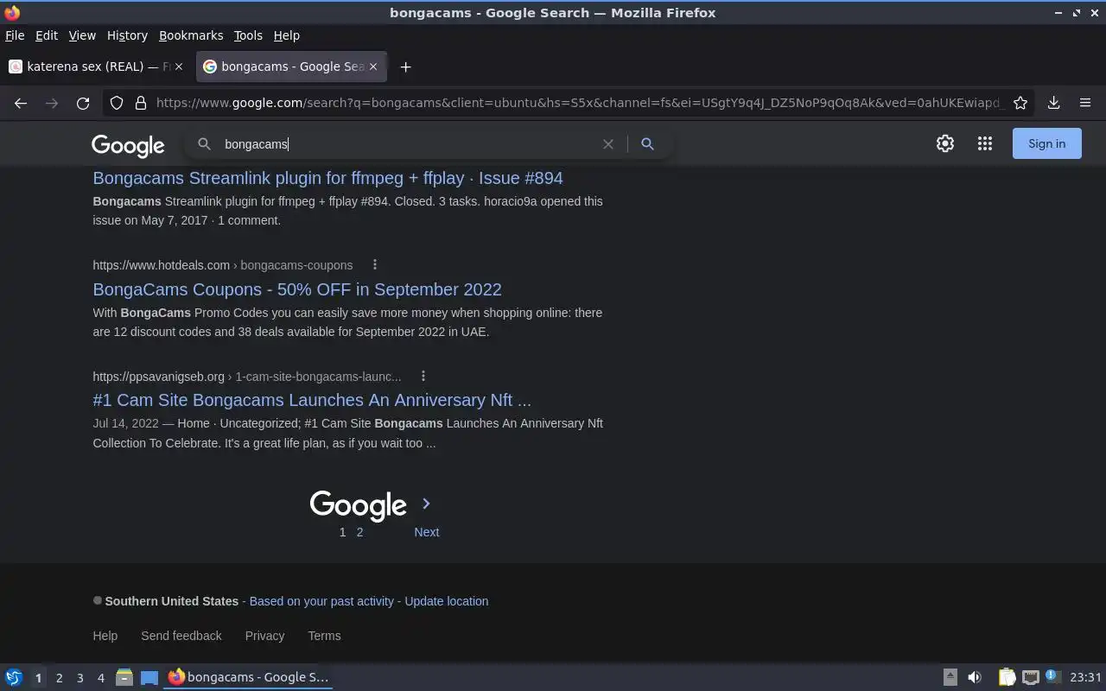Screen dimensions: 1106x691
Task: Open the Edit menu
Action: pos(47,35)
